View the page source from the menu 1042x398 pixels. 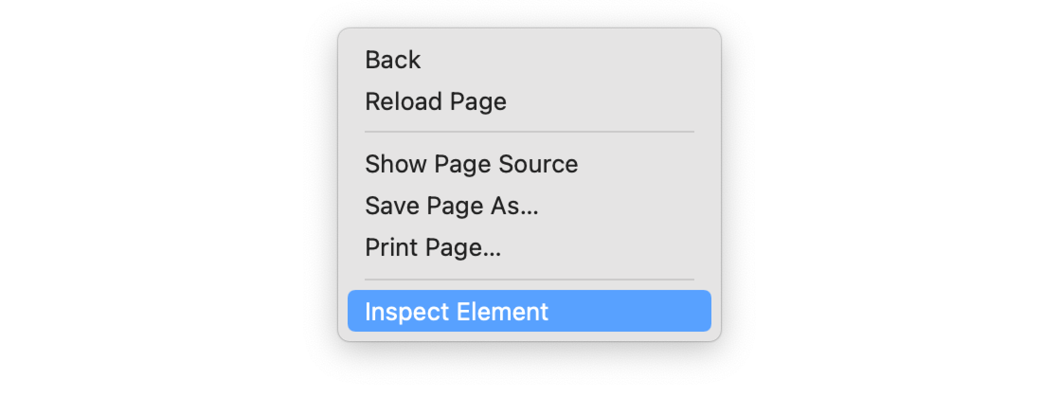(x=471, y=164)
